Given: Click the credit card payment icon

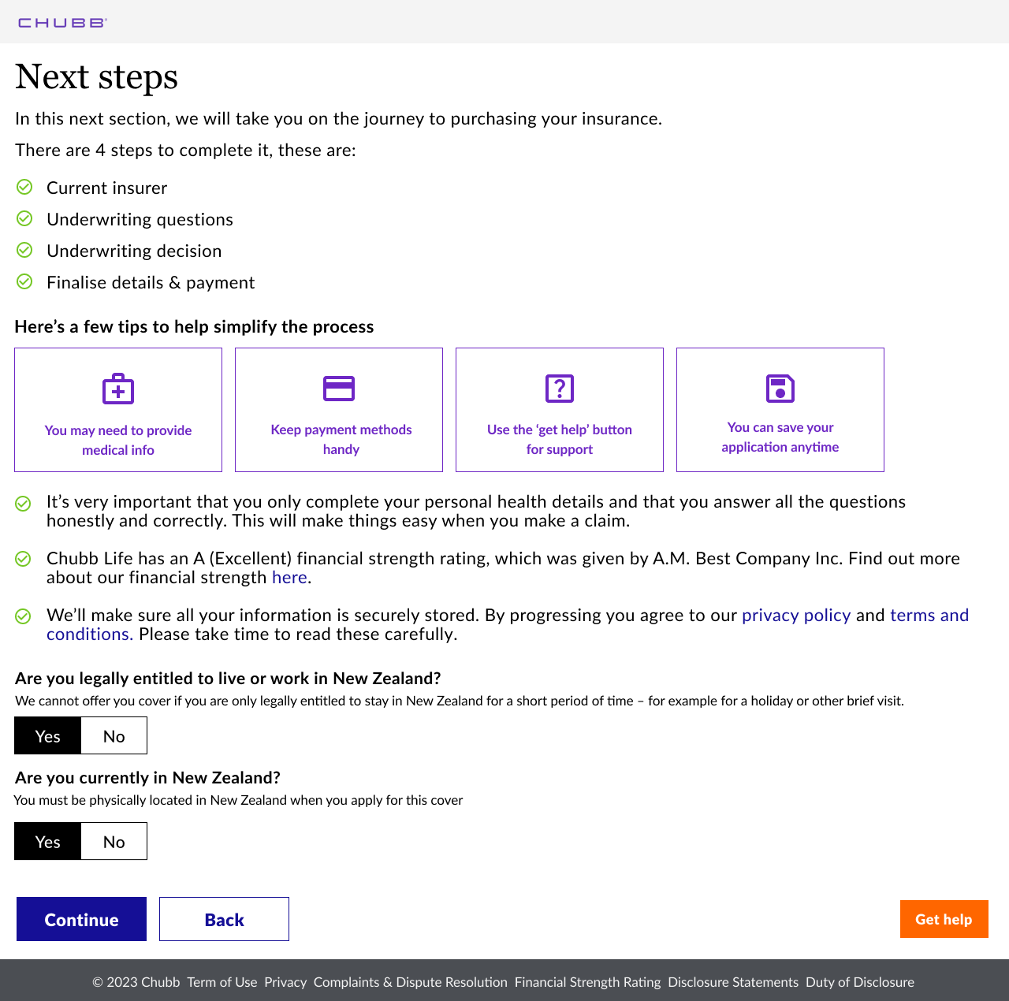Looking at the screenshot, I should pos(339,389).
